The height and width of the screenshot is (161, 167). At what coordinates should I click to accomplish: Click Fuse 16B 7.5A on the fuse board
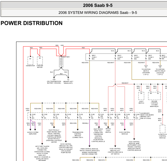click(99, 116)
